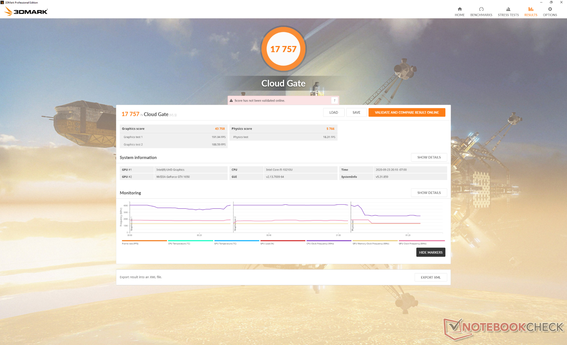
Task: Go to the Home icon
Action: [459, 9]
